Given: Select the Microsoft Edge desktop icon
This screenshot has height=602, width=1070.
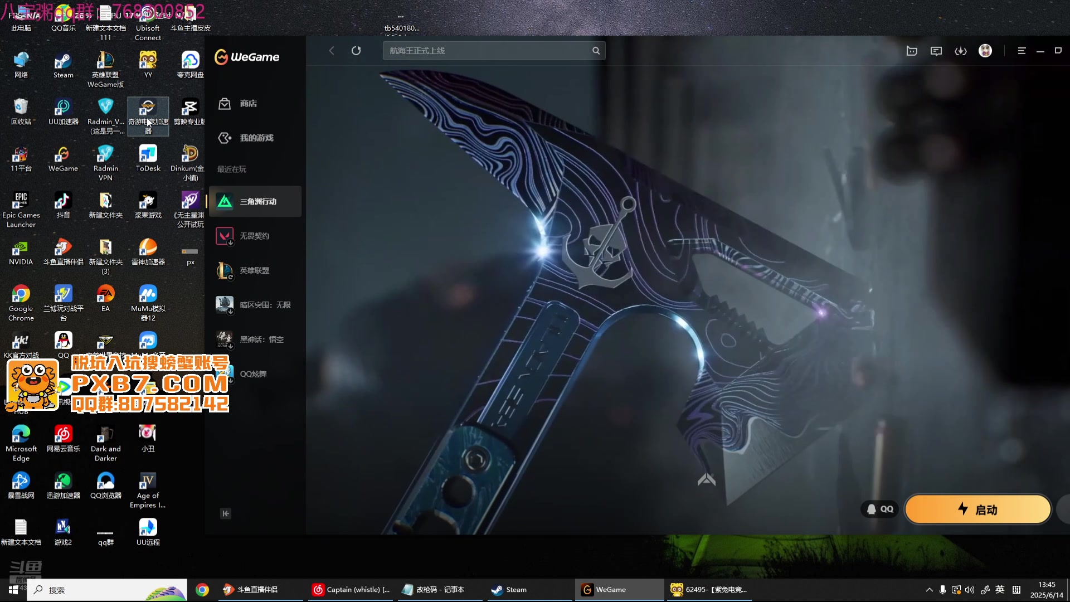Looking at the screenshot, I should tap(21, 444).
